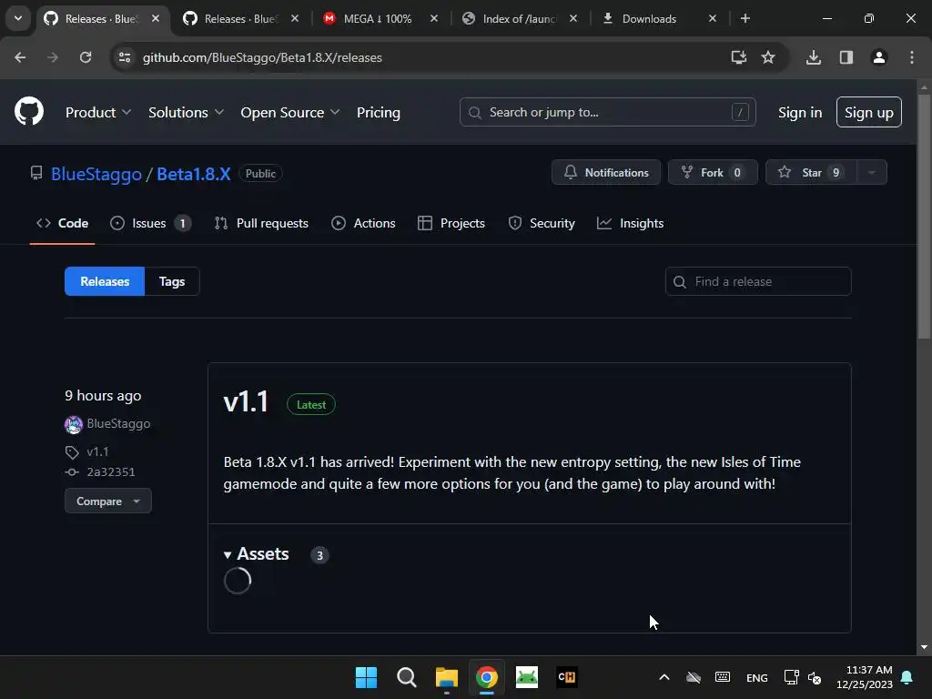Star the repository
932x699 pixels.
(x=811, y=172)
